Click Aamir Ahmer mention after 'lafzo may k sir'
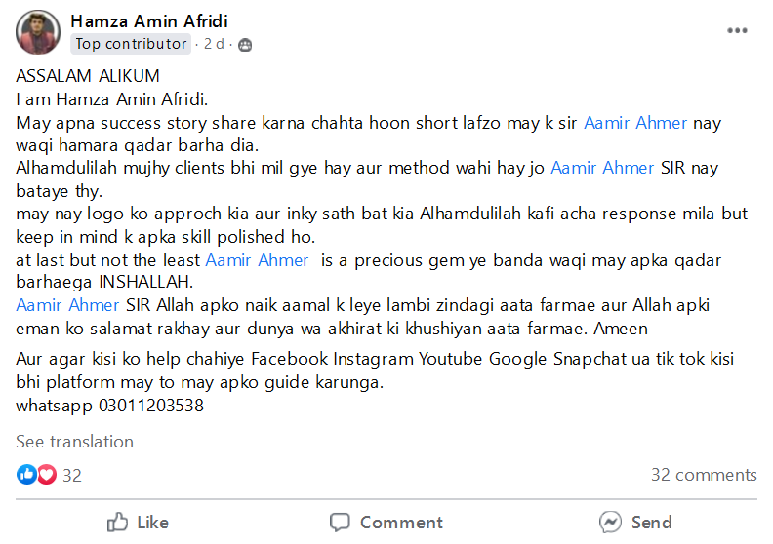Screen dimensions: 773x544 point(635,123)
